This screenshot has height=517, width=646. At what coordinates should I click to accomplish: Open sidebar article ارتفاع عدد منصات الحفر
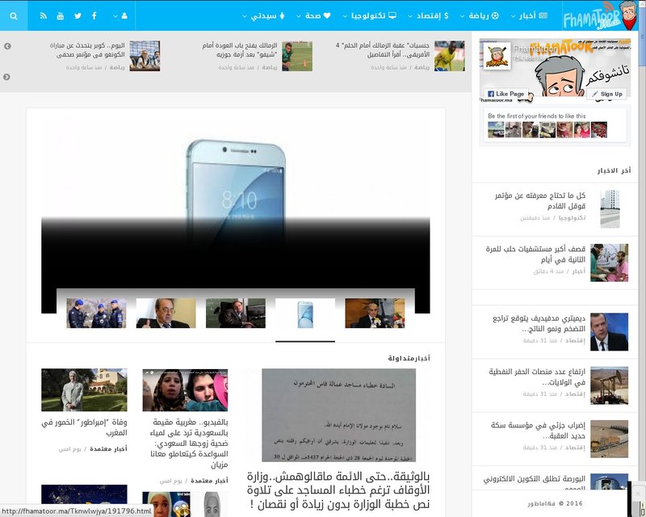[x=537, y=376]
